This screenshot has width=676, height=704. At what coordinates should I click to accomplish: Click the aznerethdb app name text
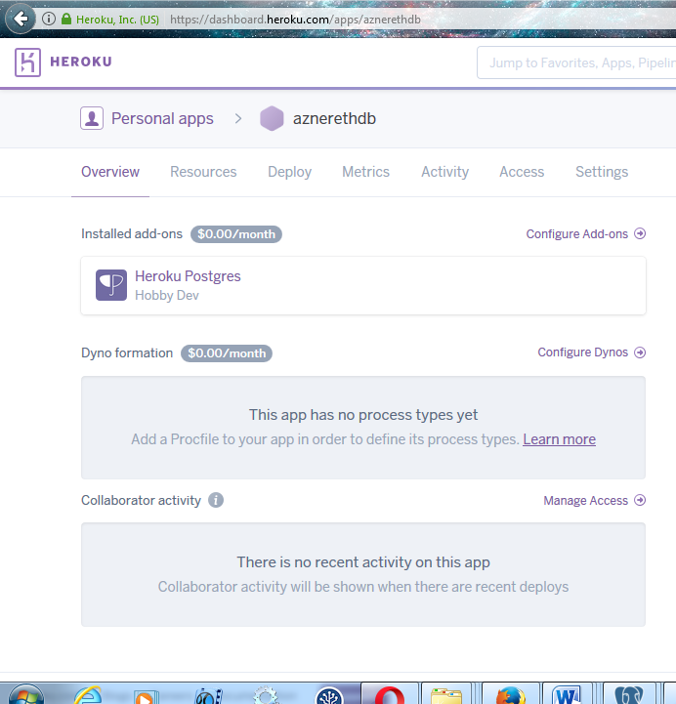pos(334,118)
